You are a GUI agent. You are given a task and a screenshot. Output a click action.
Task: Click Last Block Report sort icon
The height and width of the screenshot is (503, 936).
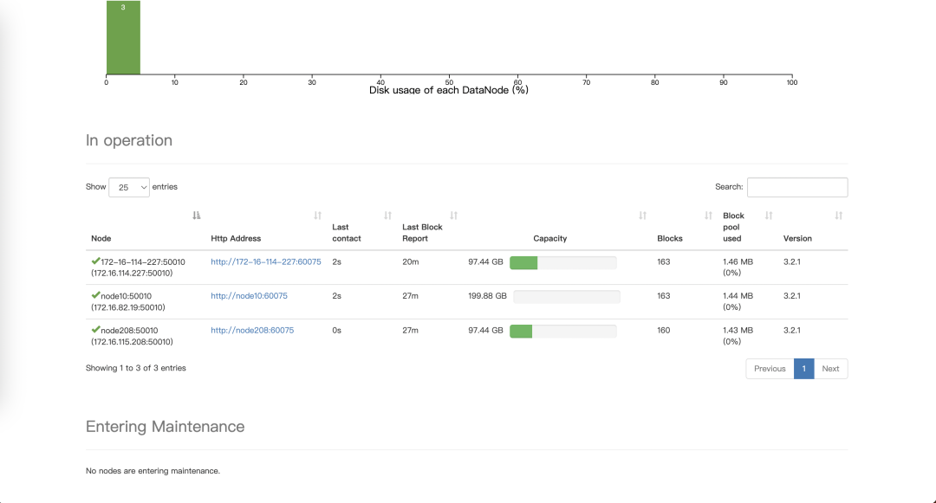(x=453, y=216)
